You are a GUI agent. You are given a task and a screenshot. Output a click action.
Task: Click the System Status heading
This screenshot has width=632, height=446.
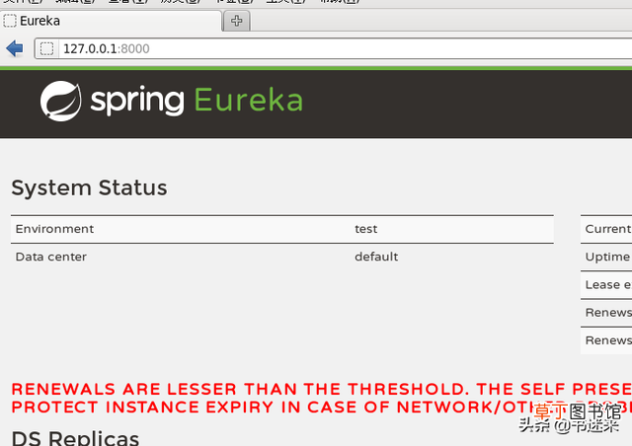(89, 187)
